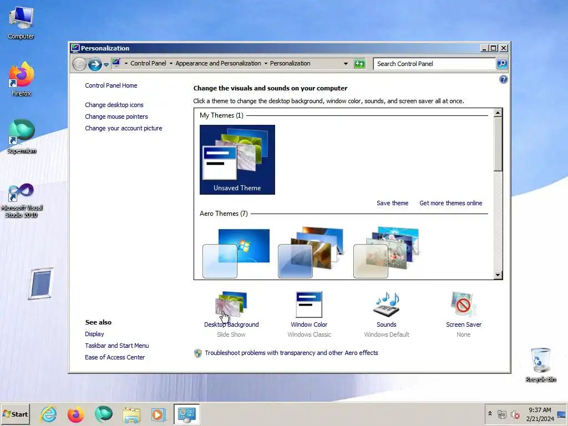Image resolution: width=568 pixels, height=426 pixels.
Task: Click the Search Control Panel field
Action: (x=434, y=64)
